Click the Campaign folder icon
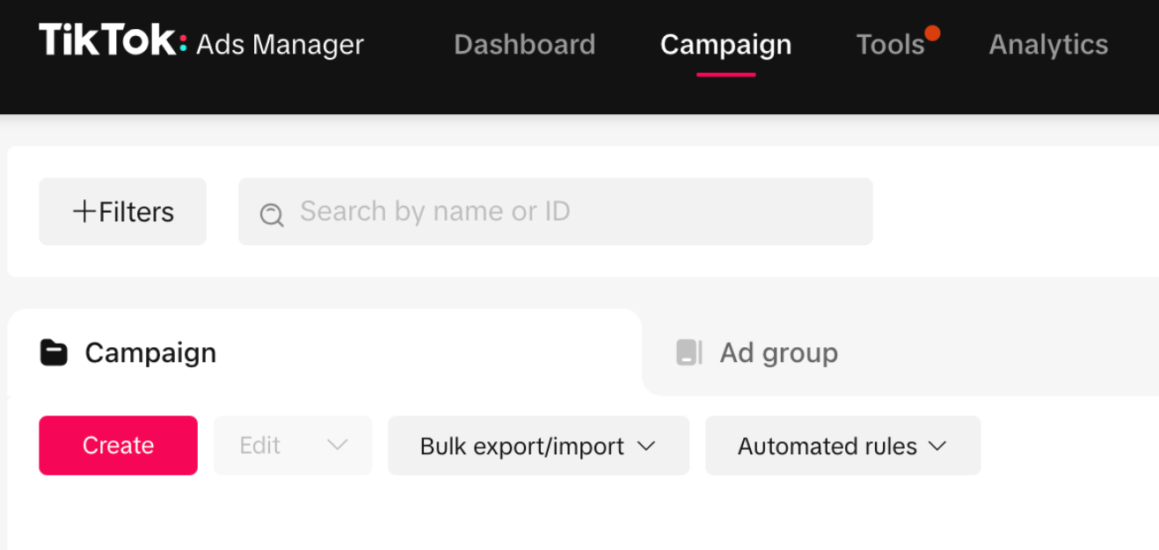The width and height of the screenshot is (1159, 550). click(54, 352)
